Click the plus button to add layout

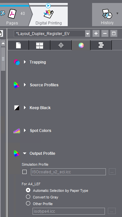pos(96,33)
